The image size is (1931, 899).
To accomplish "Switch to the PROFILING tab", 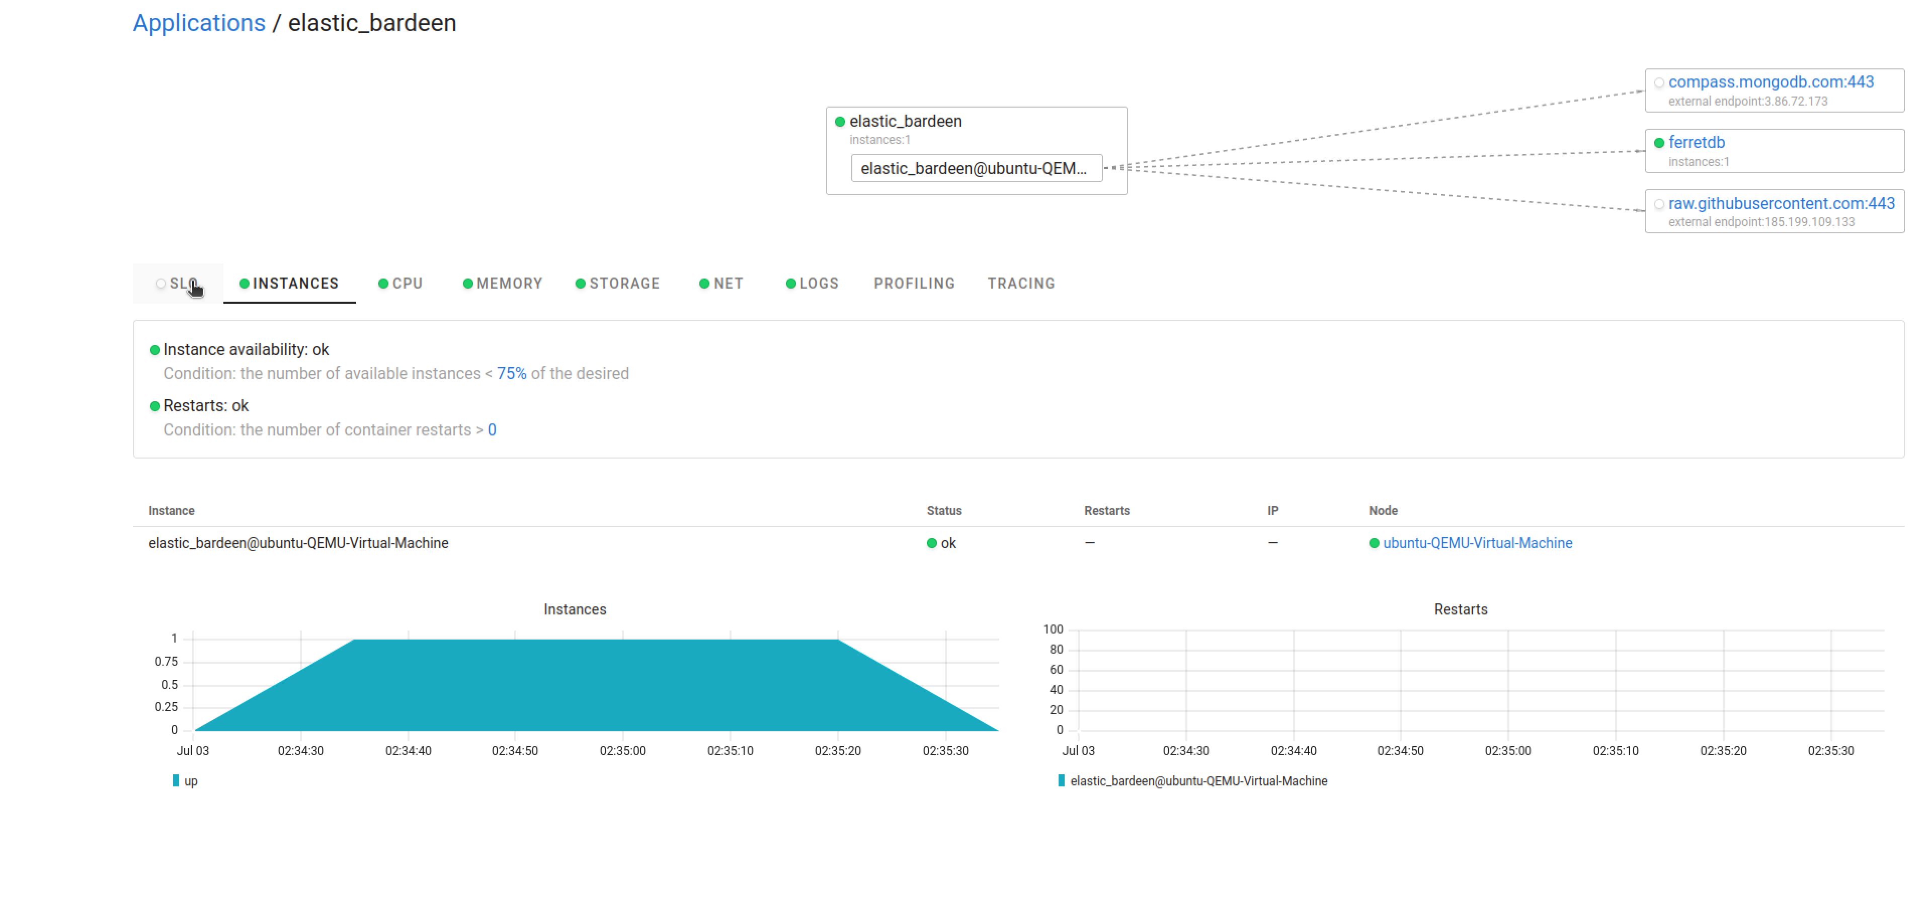I will pos(914,283).
